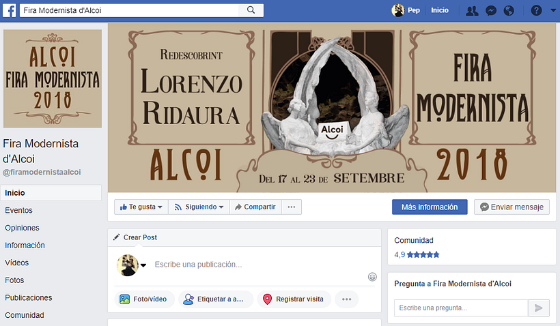Click the Crear Post tab
This screenshot has width=560, height=326.
pyautogui.click(x=135, y=237)
